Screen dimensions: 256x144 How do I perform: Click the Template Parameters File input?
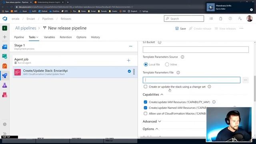click(192, 80)
